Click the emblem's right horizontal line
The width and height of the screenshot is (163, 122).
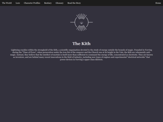[x=91, y=22]
